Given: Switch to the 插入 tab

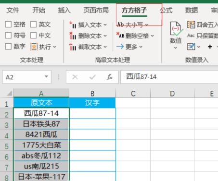Looking at the screenshot, I should [64, 11].
